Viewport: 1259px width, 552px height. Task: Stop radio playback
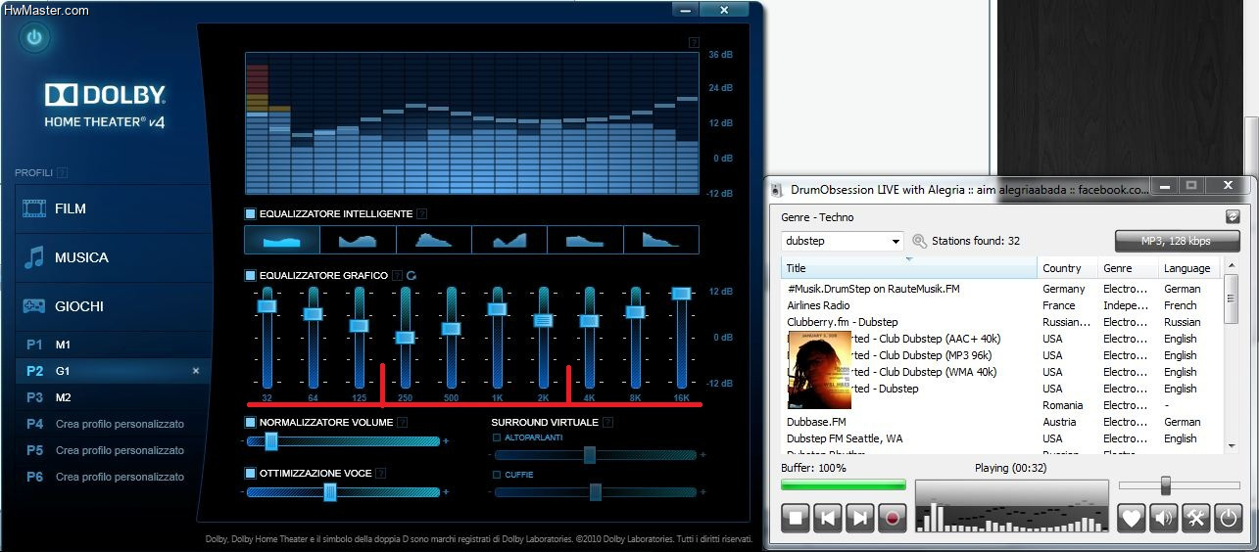tap(796, 518)
